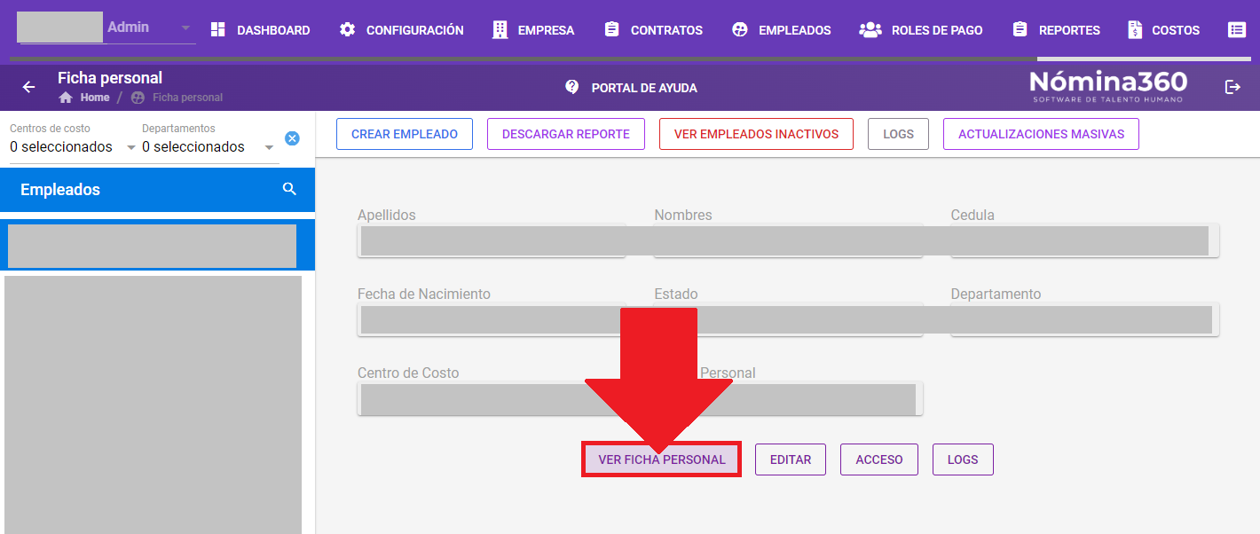Click the Costos document icon

[1135, 30]
